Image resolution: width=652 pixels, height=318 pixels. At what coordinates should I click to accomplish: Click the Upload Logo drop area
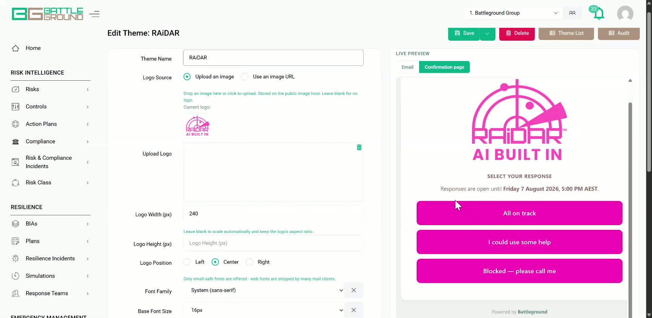(x=273, y=172)
